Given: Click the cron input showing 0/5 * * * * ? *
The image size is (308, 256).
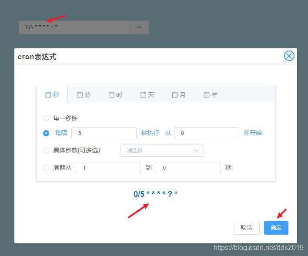Looking at the screenshot, I should click(x=74, y=27).
